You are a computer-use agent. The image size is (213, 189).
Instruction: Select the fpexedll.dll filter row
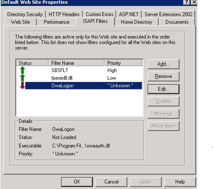point(79,78)
